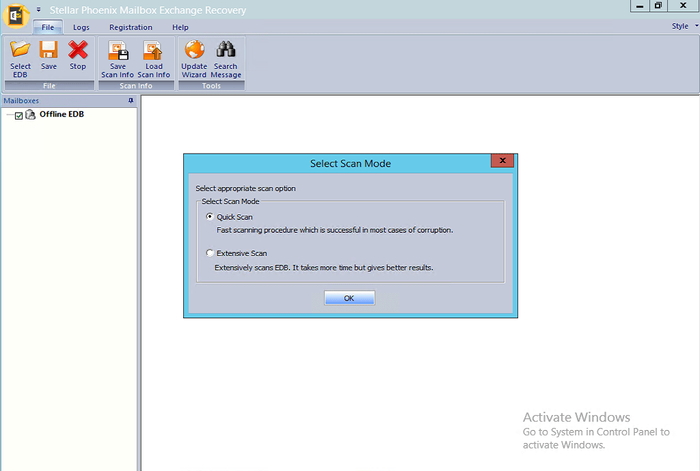Click the Stellar Phoenix application logo

[16, 16]
